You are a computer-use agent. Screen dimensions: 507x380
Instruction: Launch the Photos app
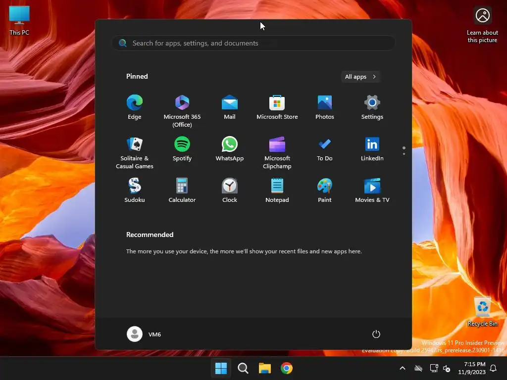click(x=325, y=107)
